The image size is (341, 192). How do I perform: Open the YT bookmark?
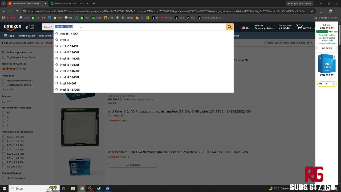click(13, 18)
